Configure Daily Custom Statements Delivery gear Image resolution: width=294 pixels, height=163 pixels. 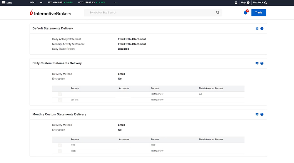[x=257, y=63]
